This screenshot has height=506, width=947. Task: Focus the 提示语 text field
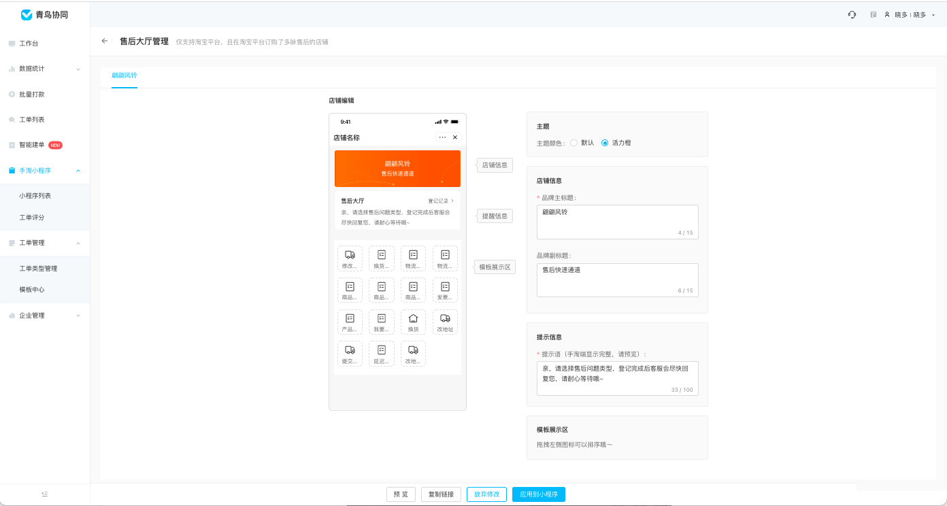click(x=618, y=378)
